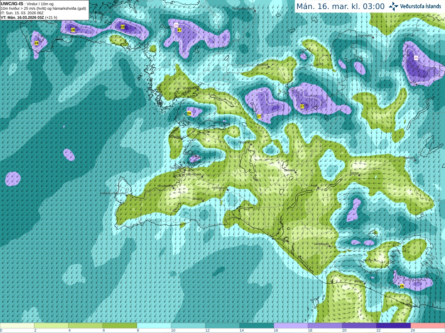Pick the 10–12 m/s turquoise legend swatch
Viewport: 445px width, 333px height.
(188, 326)
